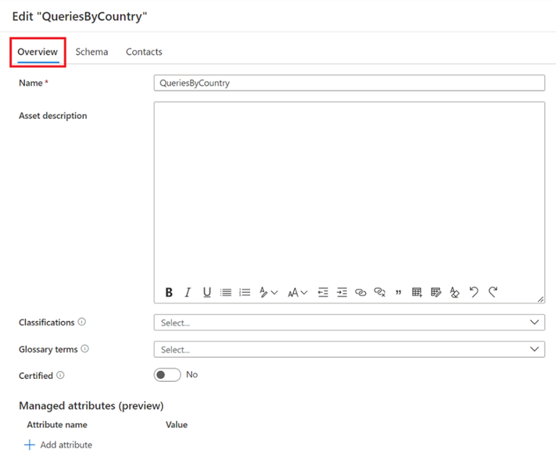This screenshot has width=556, height=453.
Task: Expand the Glossary terms dropdown
Action: [350, 349]
